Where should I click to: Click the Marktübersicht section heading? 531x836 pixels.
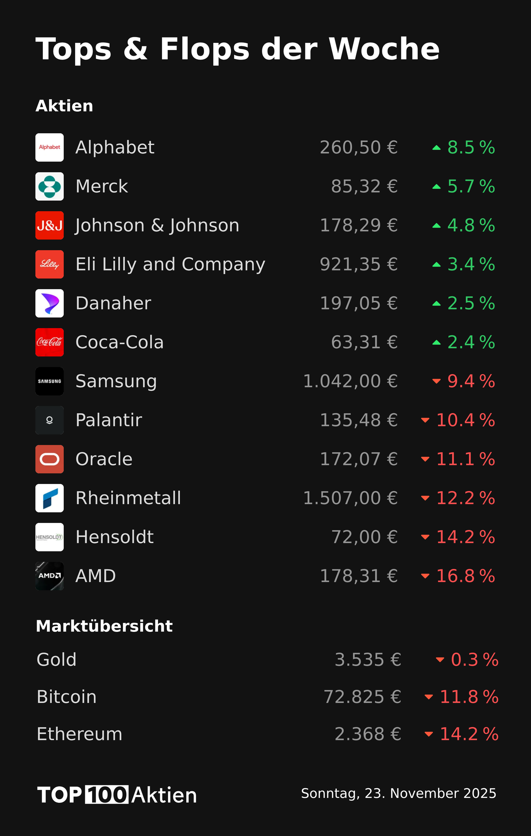(x=104, y=626)
